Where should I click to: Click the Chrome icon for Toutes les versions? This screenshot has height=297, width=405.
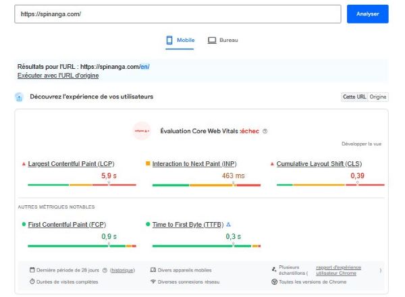point(274,281)
